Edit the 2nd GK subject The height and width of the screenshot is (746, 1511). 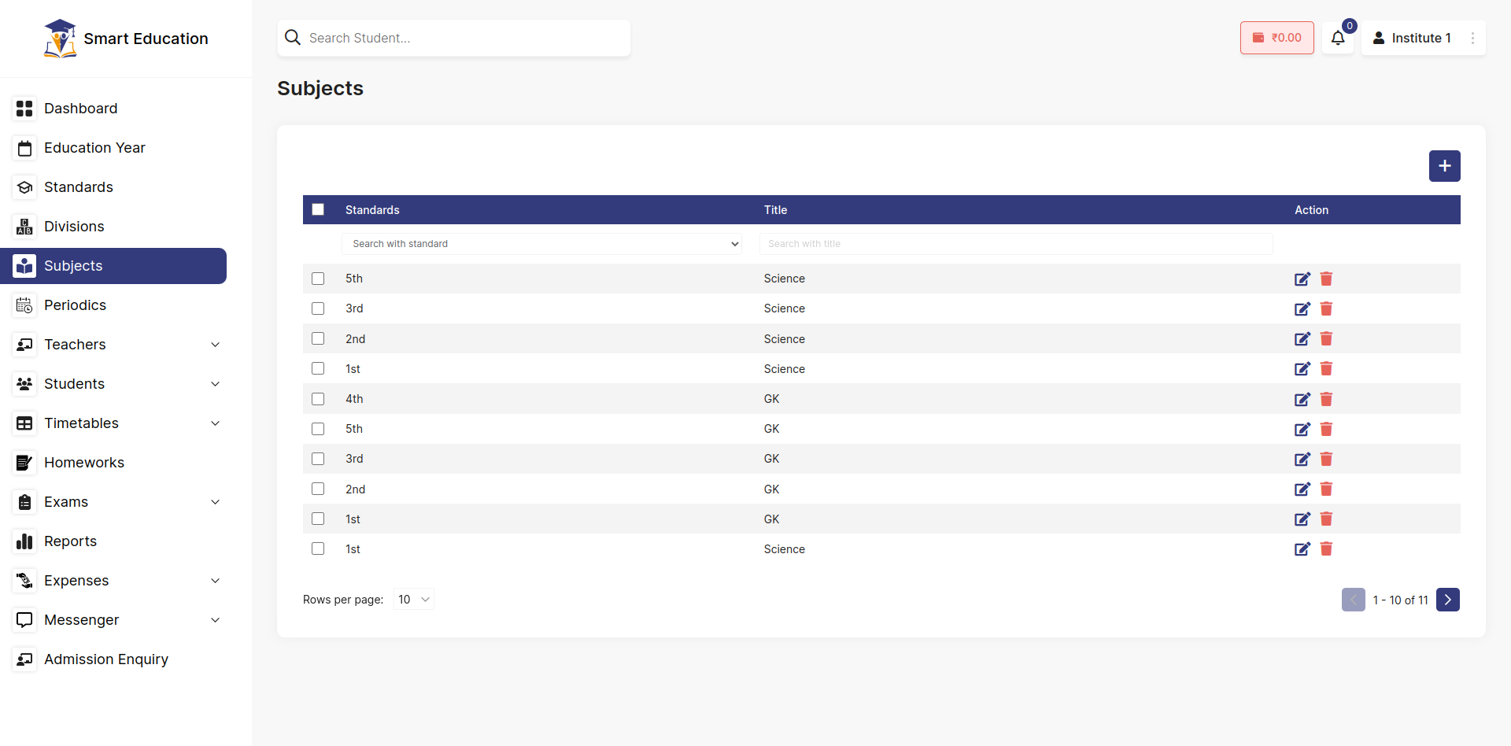pyautogui.click(x=1302, y=489)
